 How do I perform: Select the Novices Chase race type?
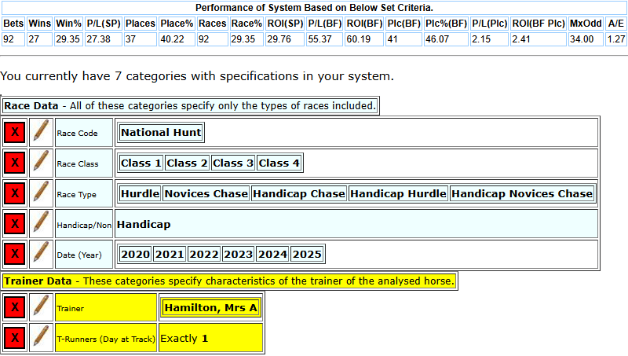[x=206, y=193]
